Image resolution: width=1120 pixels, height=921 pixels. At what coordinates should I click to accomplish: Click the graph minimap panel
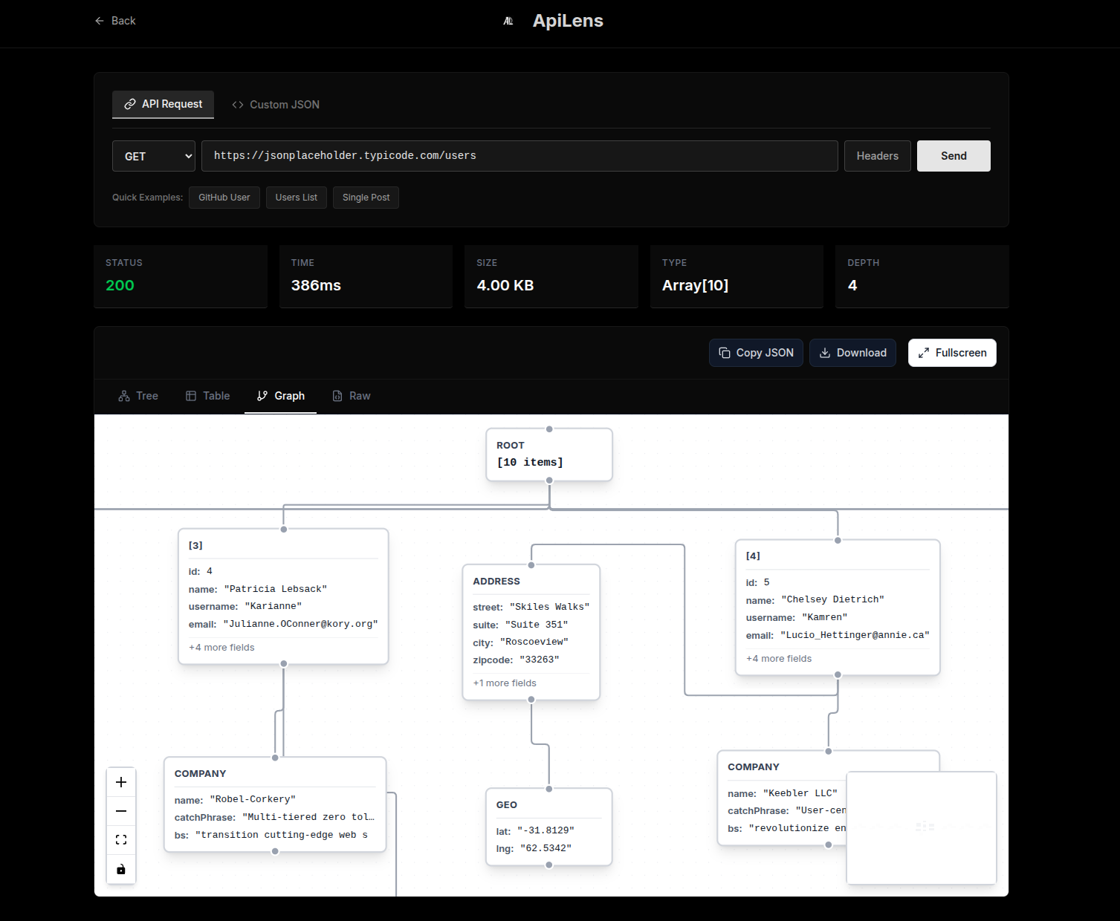tap(921, 827)
